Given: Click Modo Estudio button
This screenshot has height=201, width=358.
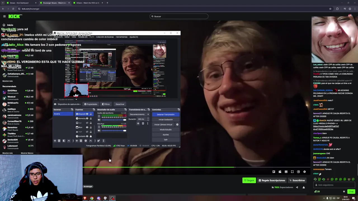Looking at the screenshot, I should click(166, 130).
